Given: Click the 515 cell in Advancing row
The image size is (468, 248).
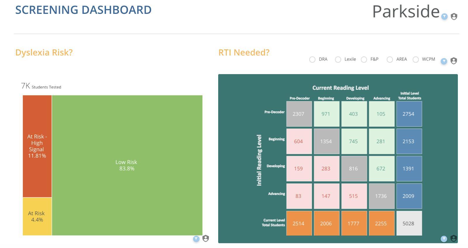Looking at the screenshot, I should [354, 196].
